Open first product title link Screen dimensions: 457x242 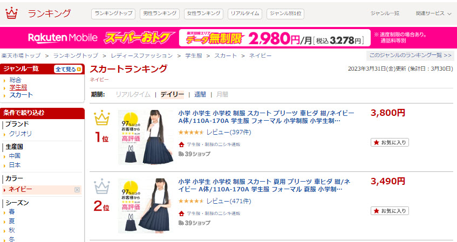point(266,117)
